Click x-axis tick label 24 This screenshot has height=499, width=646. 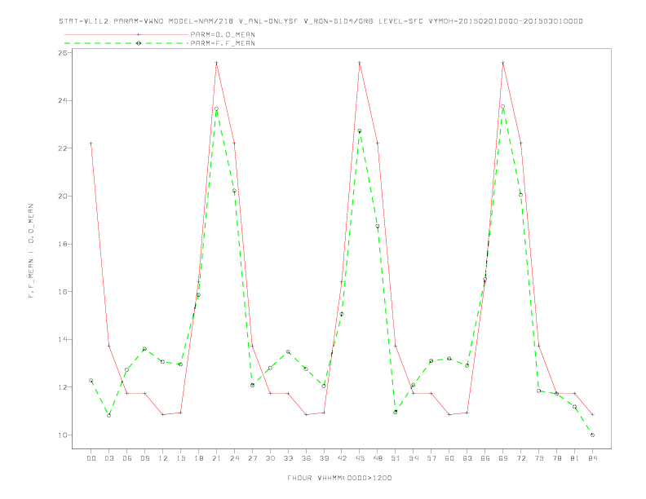[234, 458]
